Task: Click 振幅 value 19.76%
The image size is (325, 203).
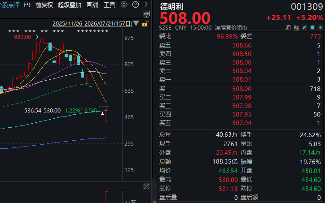Action: (x=310, y=162)
